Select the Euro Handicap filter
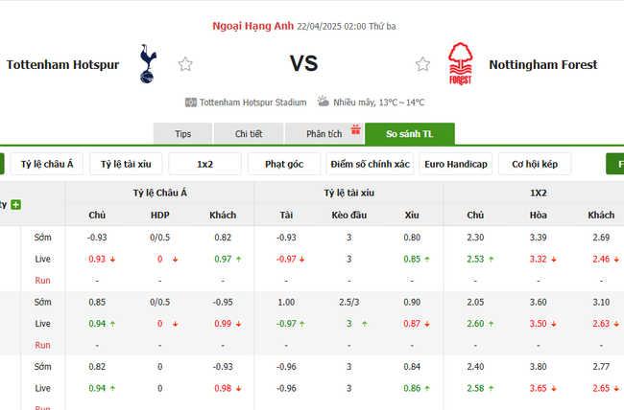Screen dimensions: 624x410 [x=455, y=164]
